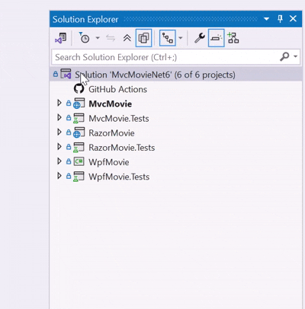
Task: Toggle Show All Files button
Action: [143, 38]
